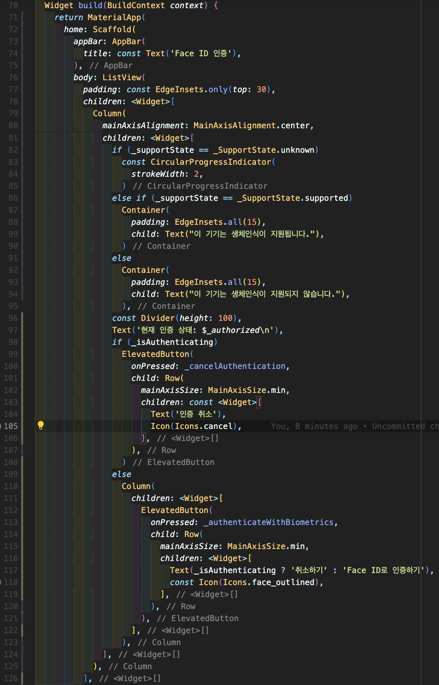
Task: Click line number 70 in the gutter
Action: click(x=13, y=5)
